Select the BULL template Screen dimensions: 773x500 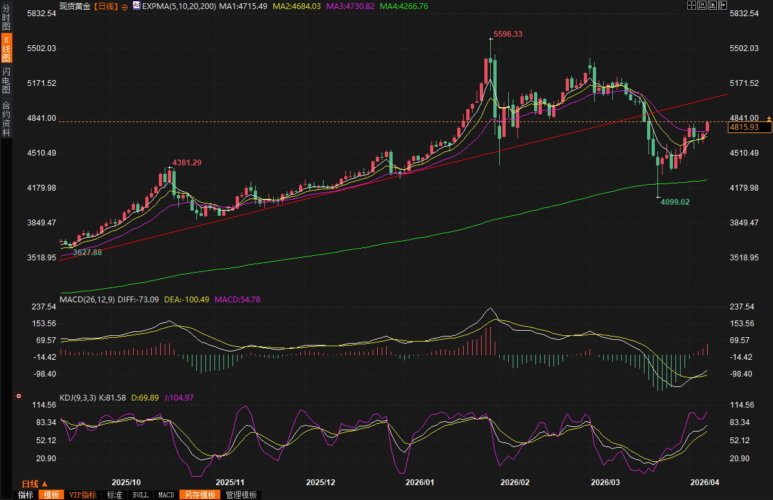coord(140,495)
